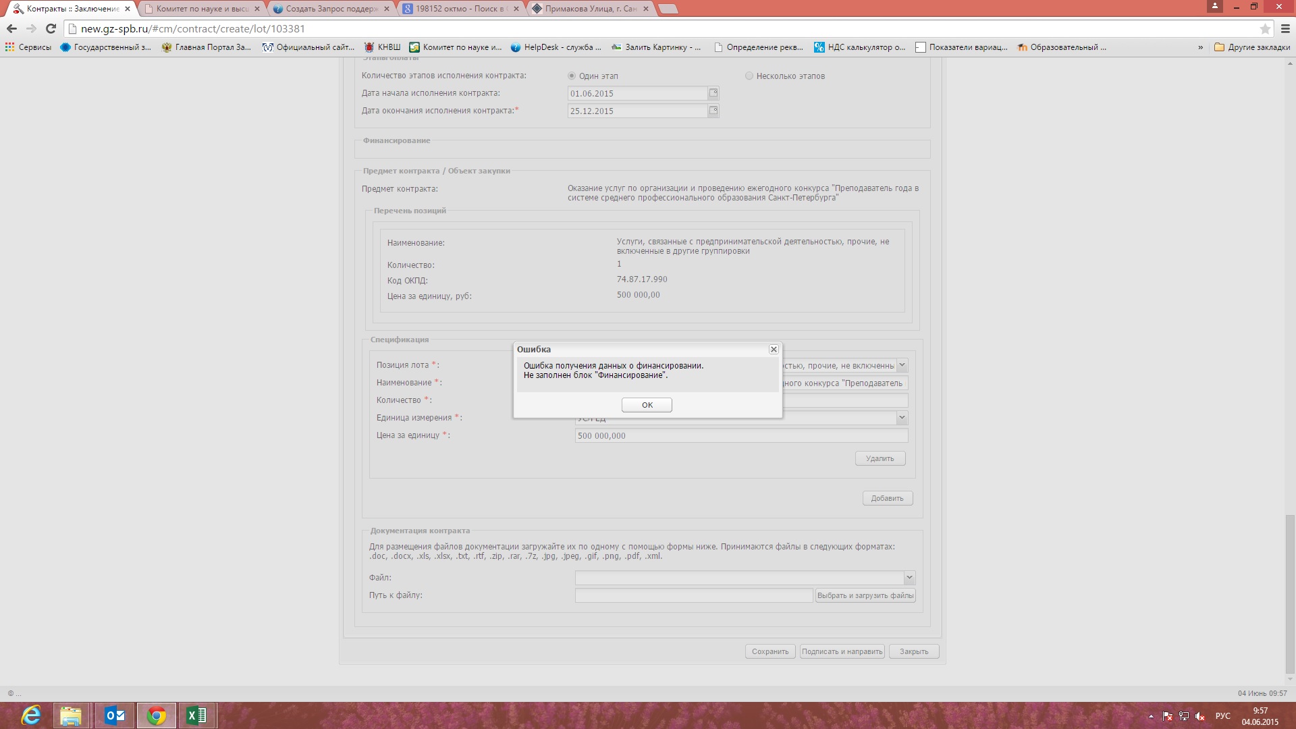The width and height of the screenshot is (1296, 729).
Task: Select the Несколько этапов radio button
Action: (749, 76)
